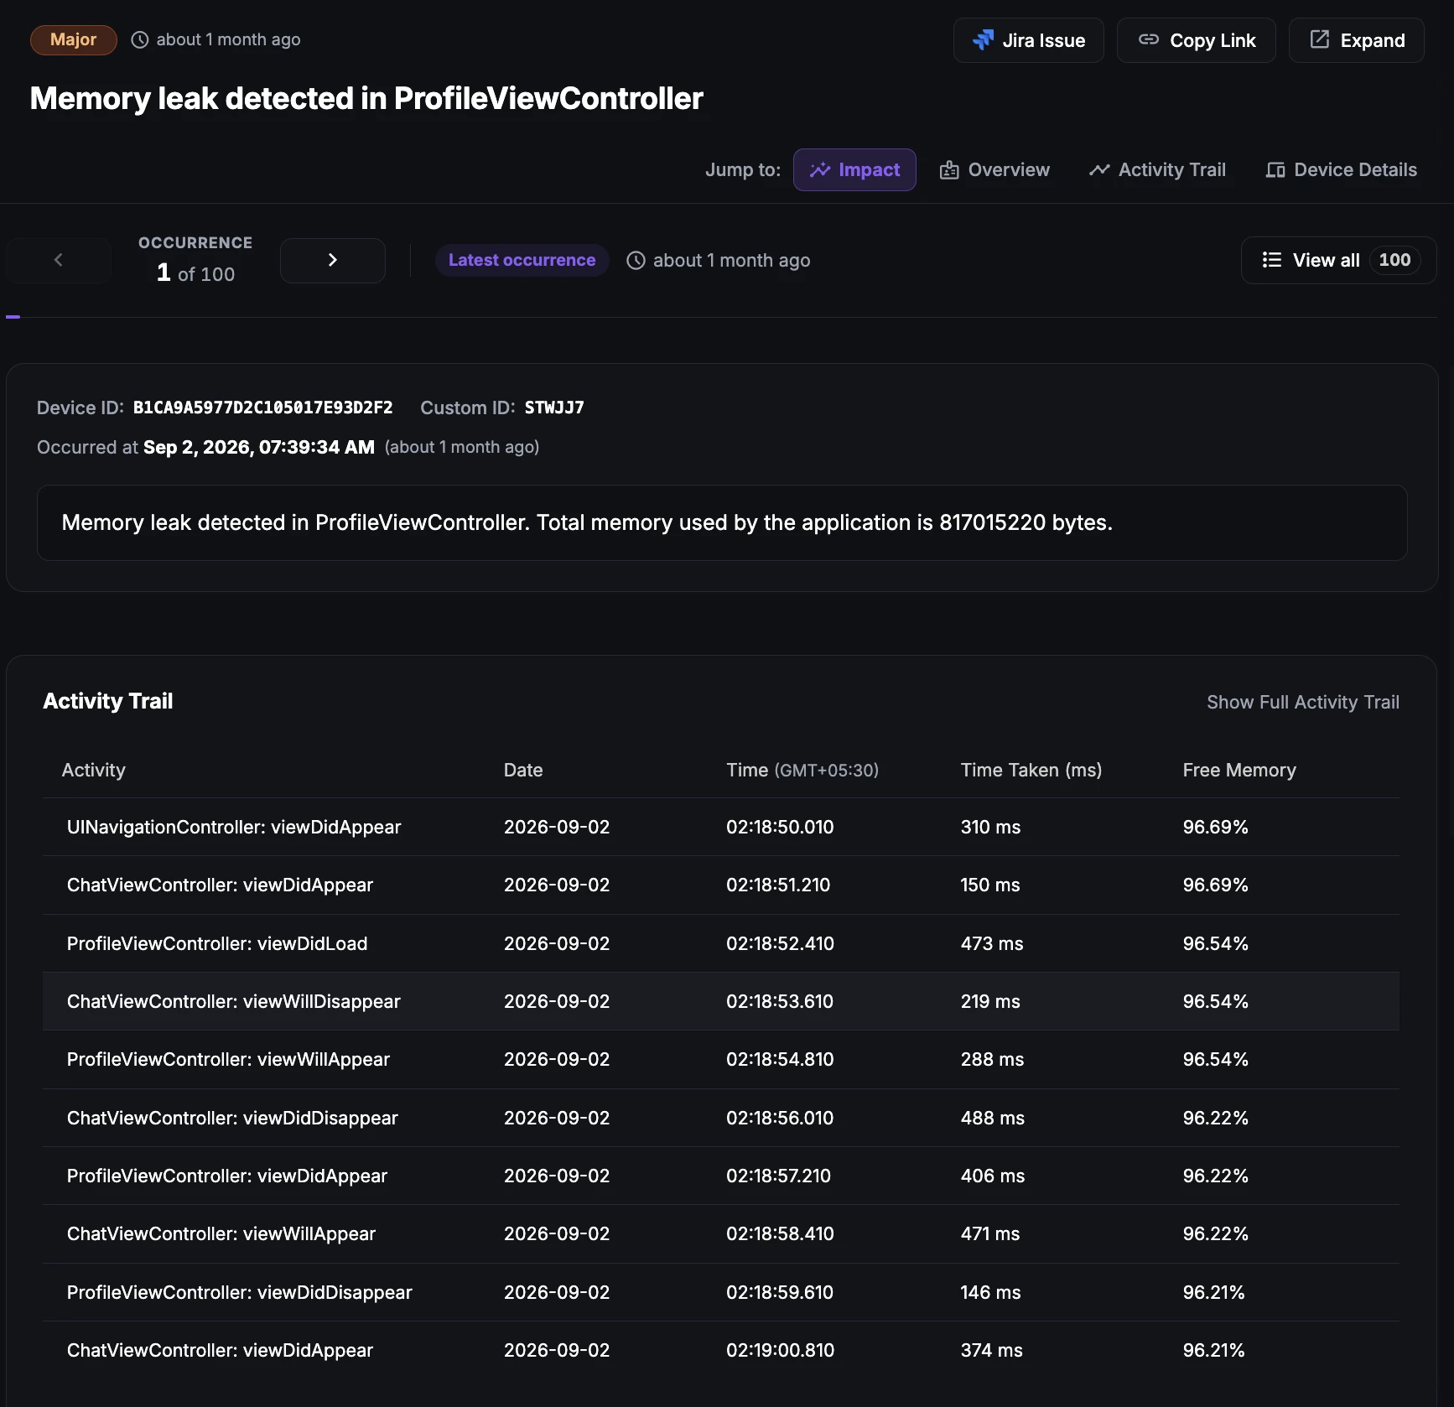This screenshot has height=1407, width=1454.
Task: Click the clock icon next to Latest occurrence
Action: 636,260
